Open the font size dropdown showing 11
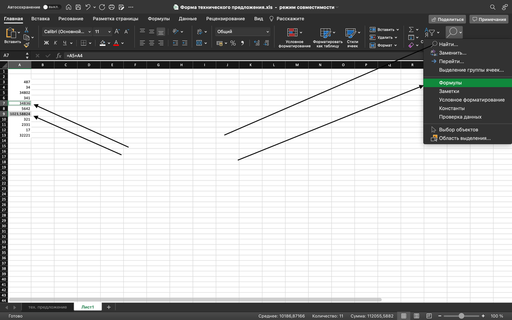 pyautogui.click(x=102, y=32)
